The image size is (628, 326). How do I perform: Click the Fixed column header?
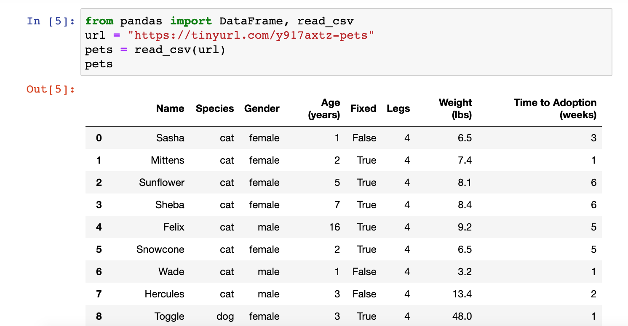[363, 109]
